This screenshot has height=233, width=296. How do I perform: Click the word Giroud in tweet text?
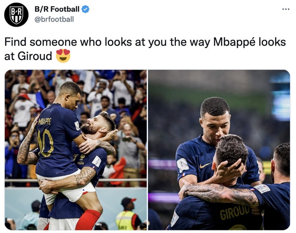tap(35, 56)
